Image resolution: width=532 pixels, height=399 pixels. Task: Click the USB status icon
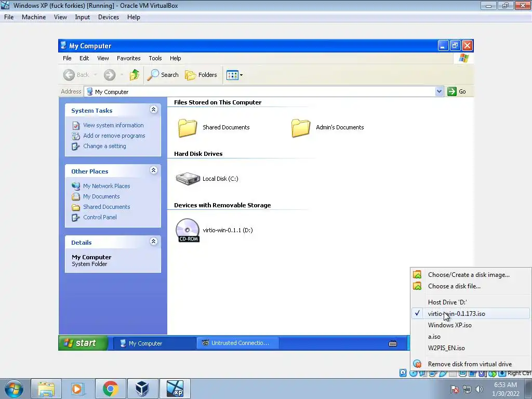coord(443,373)
